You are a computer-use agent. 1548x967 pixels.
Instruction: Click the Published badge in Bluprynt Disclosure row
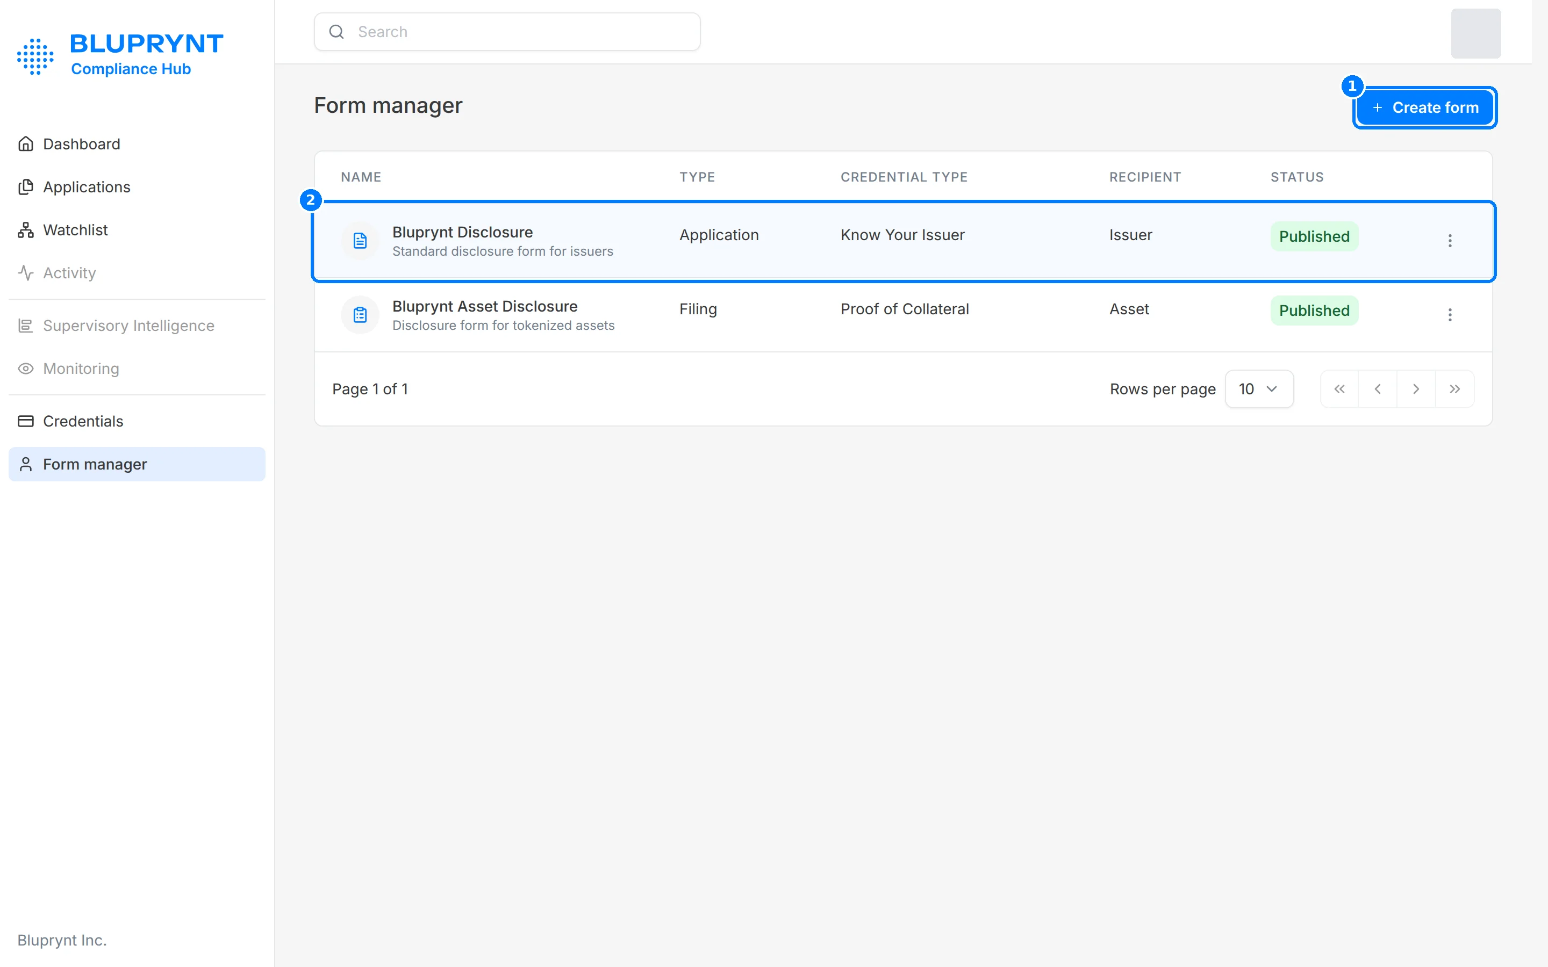(x=1314, y=236)
